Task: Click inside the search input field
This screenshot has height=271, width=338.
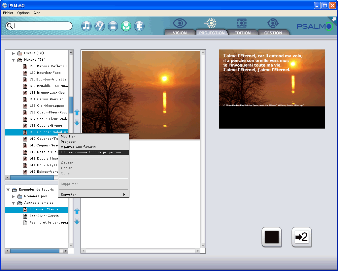Action: click(x=42, y=26)
